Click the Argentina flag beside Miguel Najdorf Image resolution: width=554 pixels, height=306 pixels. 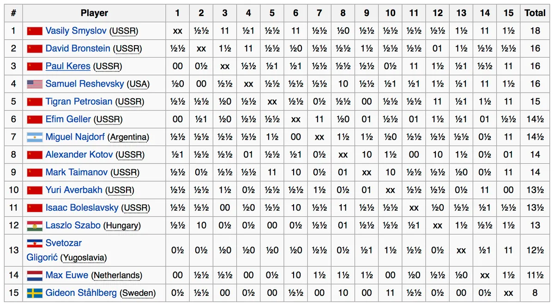click(35, 137)
